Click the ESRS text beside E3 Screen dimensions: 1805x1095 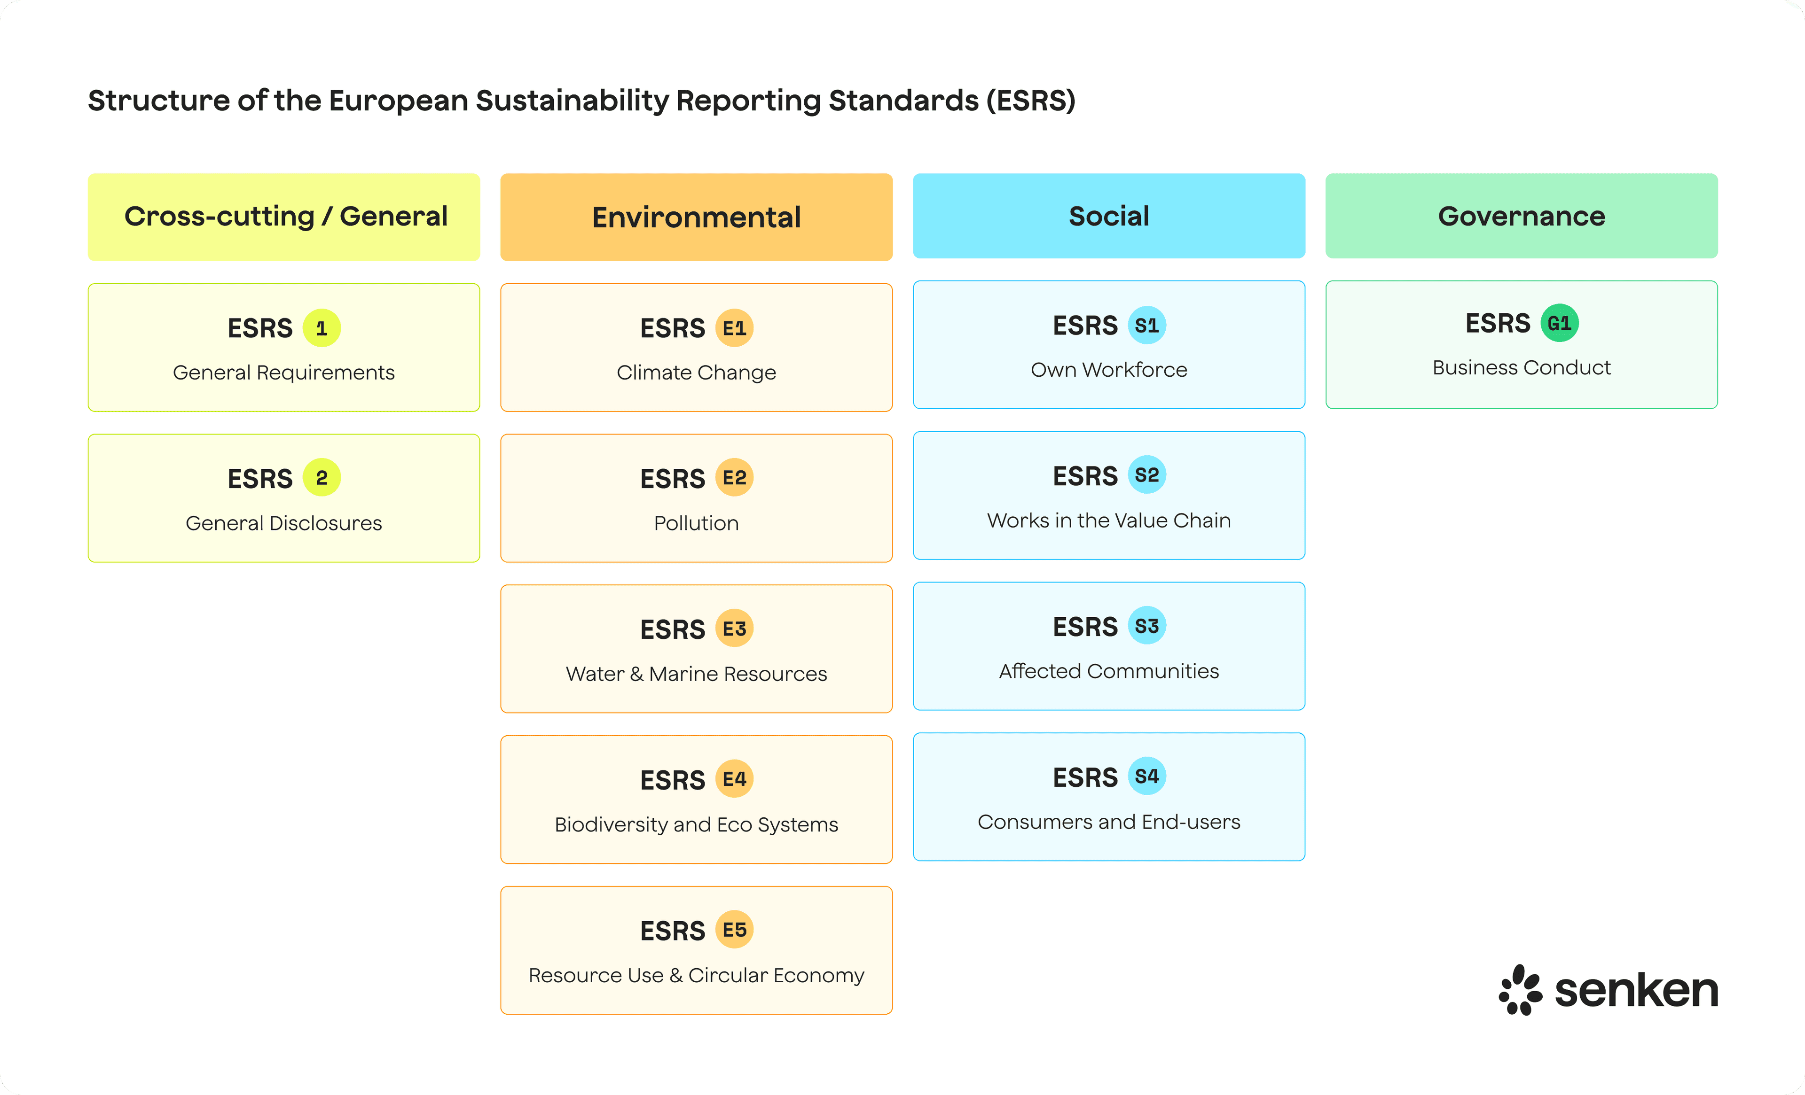673,629
